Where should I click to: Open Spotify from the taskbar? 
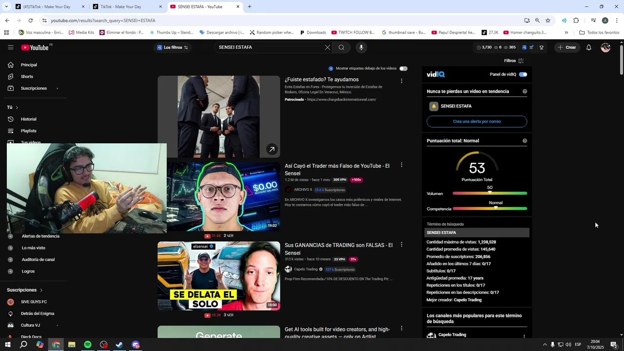[88, 345]
